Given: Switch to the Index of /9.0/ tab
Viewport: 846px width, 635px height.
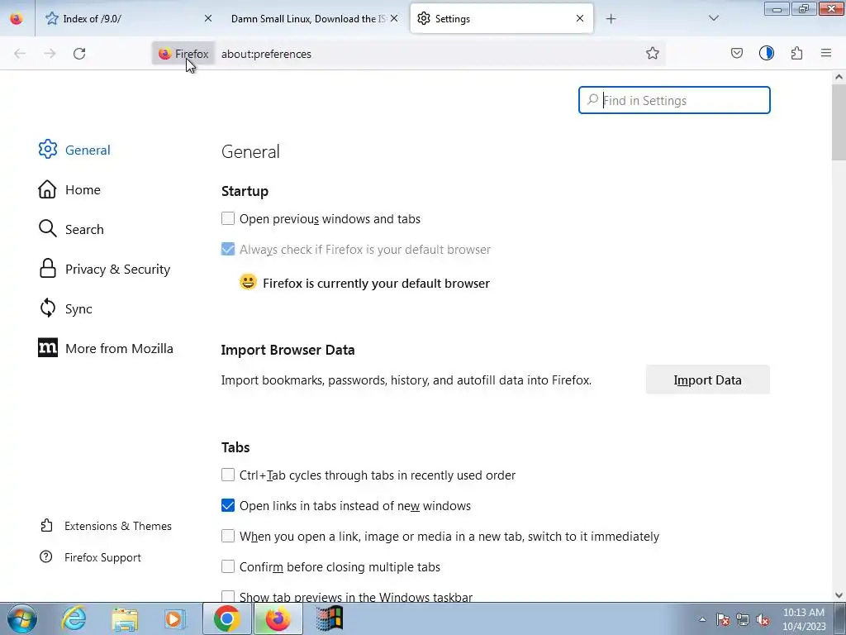Looking at the screenshot, I should 128,18.
